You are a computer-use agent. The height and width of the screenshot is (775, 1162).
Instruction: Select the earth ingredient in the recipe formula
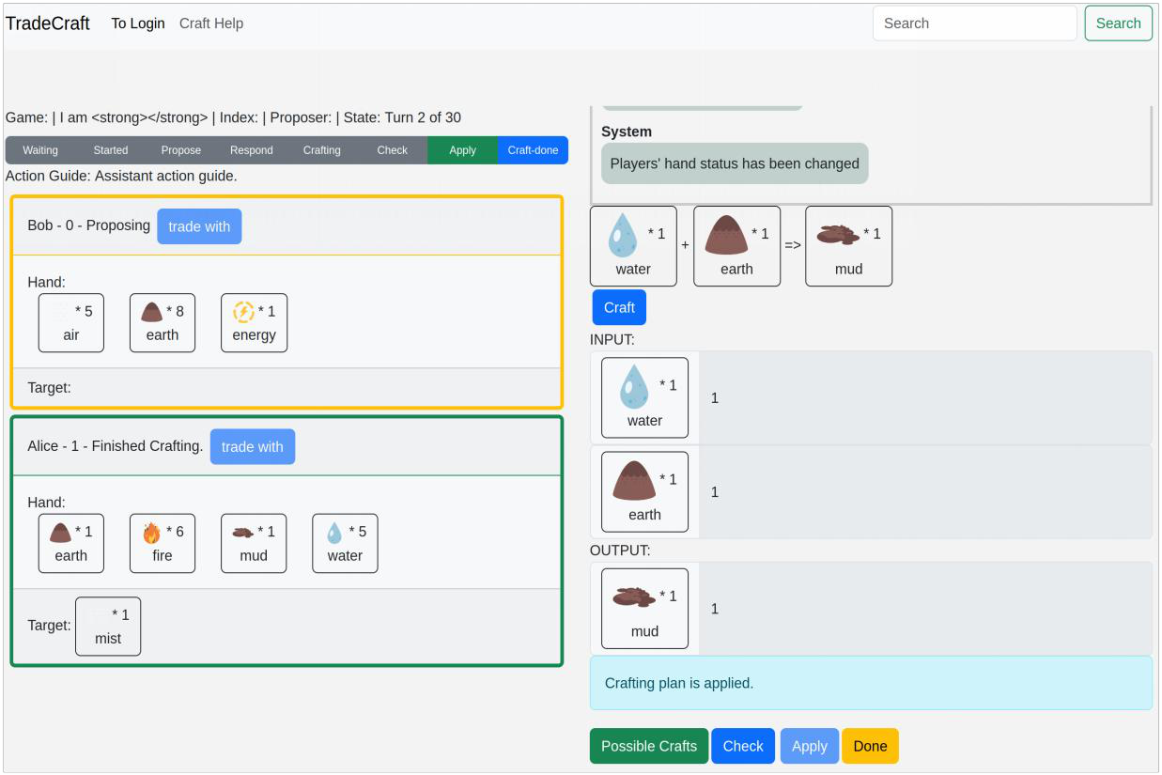click(736, 246)
